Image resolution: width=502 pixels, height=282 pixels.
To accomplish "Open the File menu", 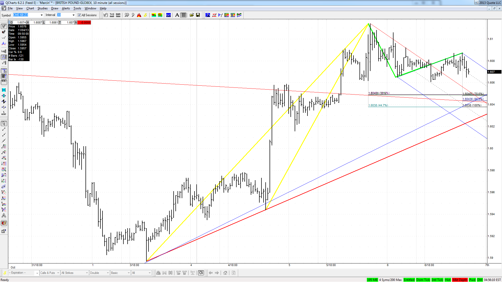I will 10,8.
